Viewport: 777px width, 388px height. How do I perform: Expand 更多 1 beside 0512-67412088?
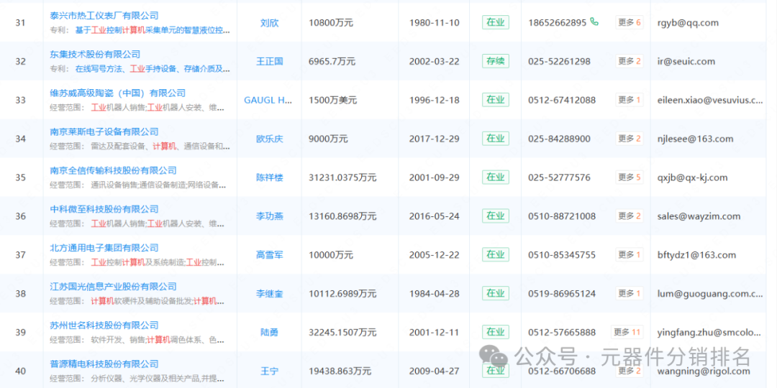(x=630, y=99)
